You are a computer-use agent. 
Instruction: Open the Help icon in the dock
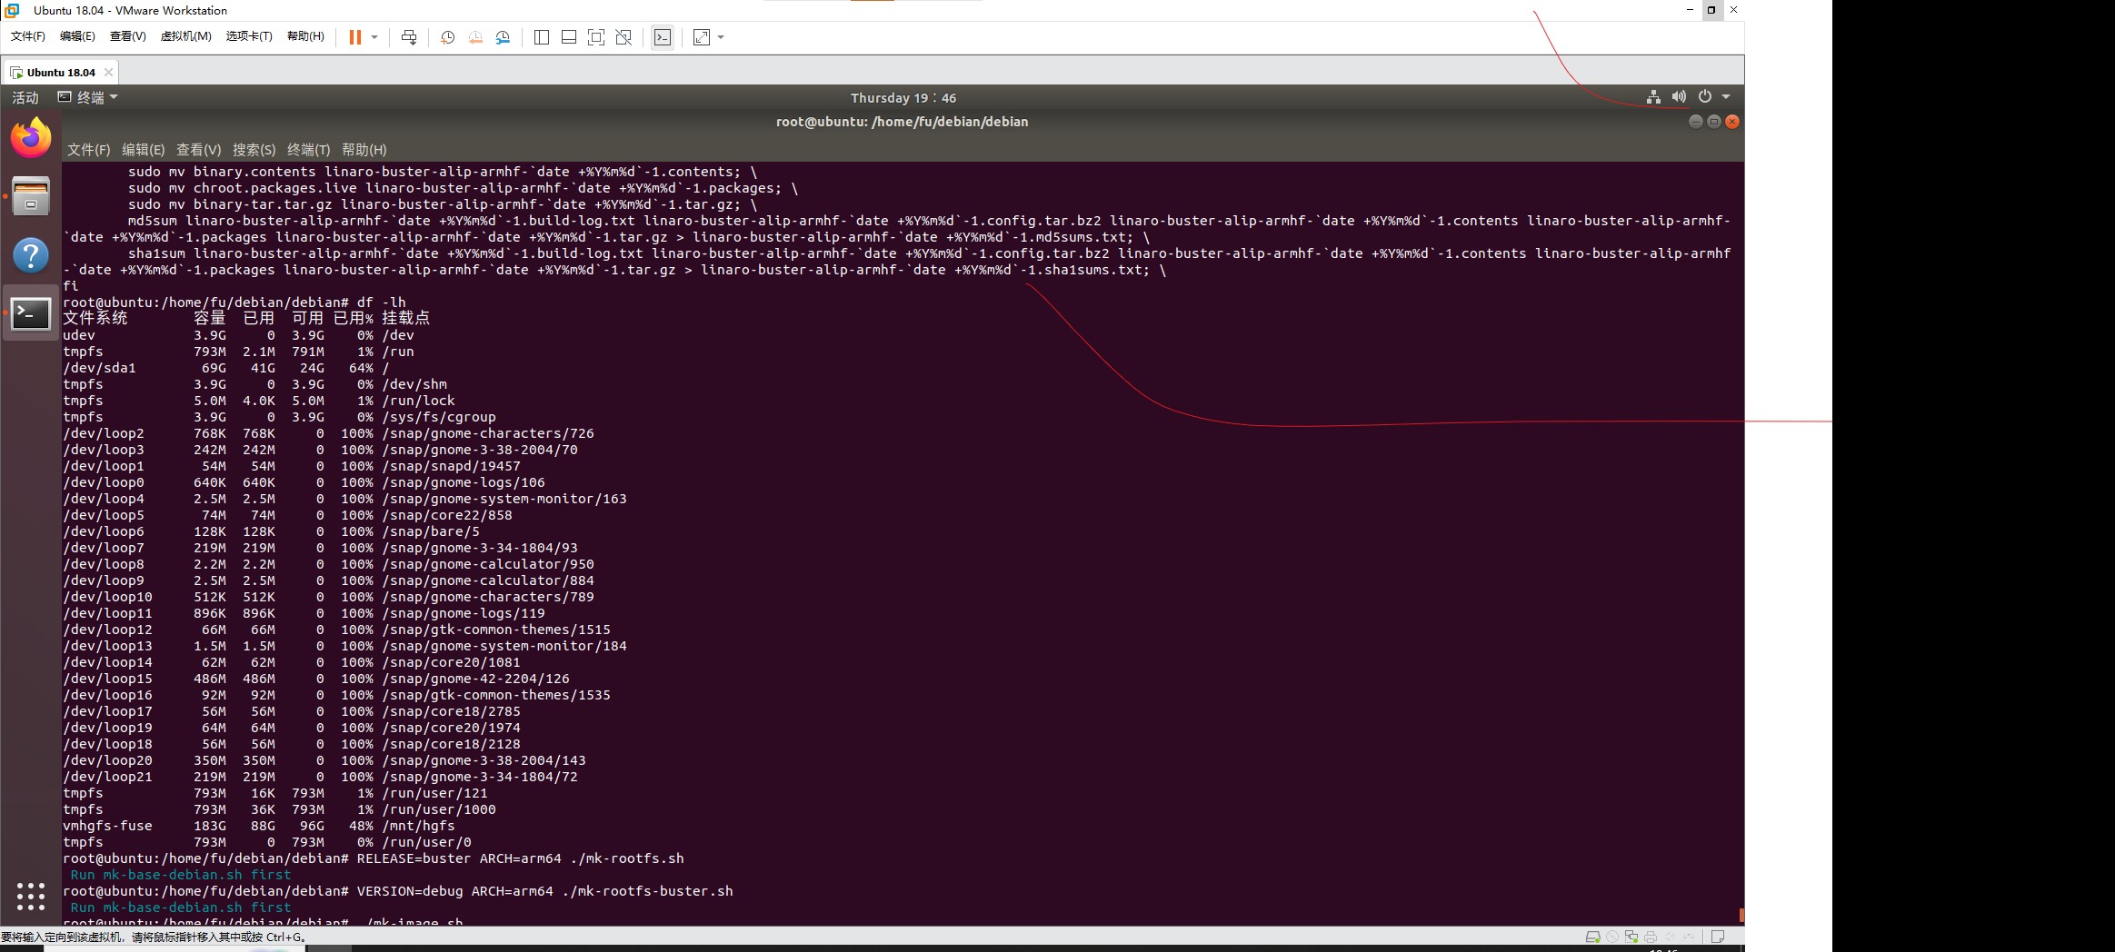pos(31,255)
